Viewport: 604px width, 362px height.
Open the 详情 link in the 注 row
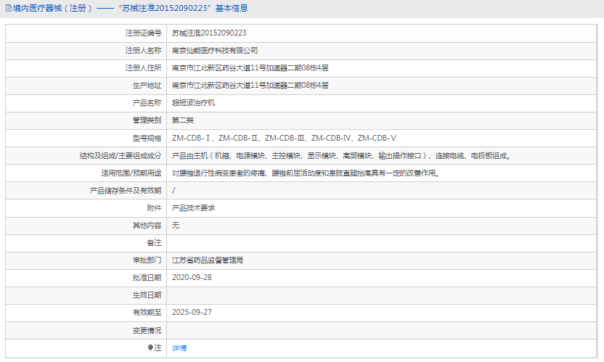click(179, 348)
